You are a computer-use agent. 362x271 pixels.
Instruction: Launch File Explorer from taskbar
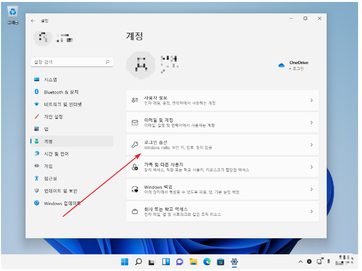(x=193, y=262)
